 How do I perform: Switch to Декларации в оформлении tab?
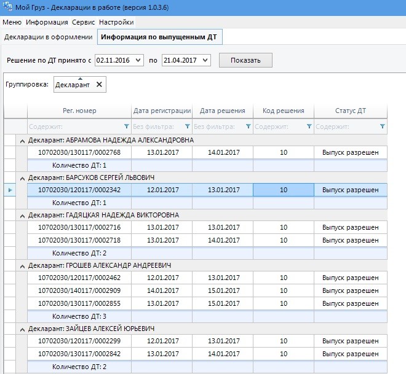click(x=48, y=37)
